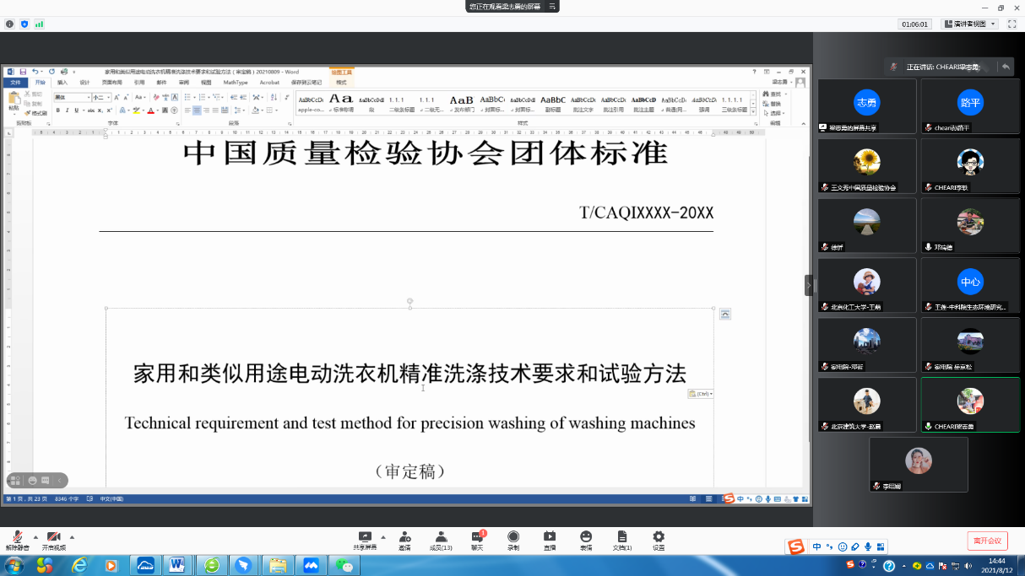Turn on camera with 开启视频
The height and width of the screenshot is (576, 1025).
(x=53, y=540)
